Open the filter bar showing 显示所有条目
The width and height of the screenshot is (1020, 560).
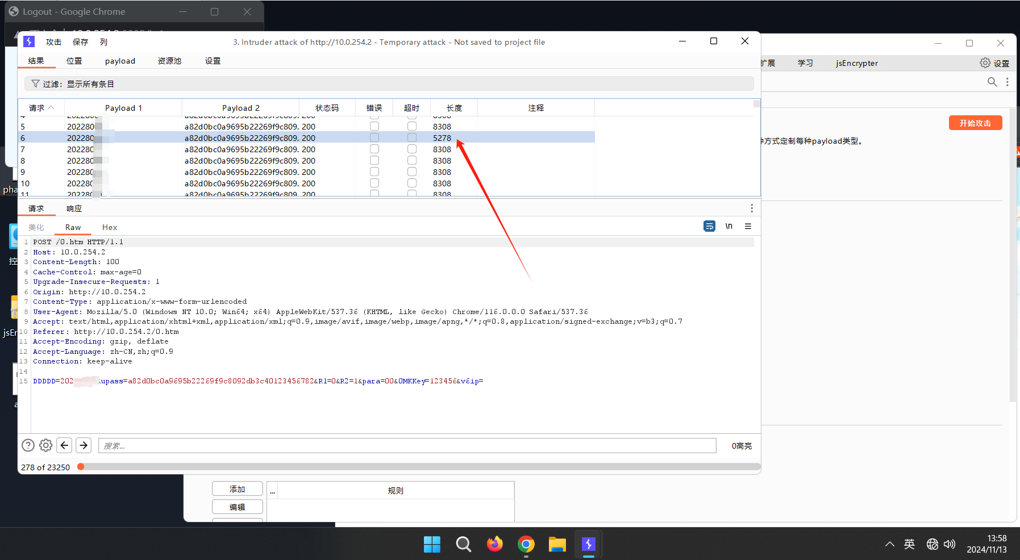(x=389, y=83)
